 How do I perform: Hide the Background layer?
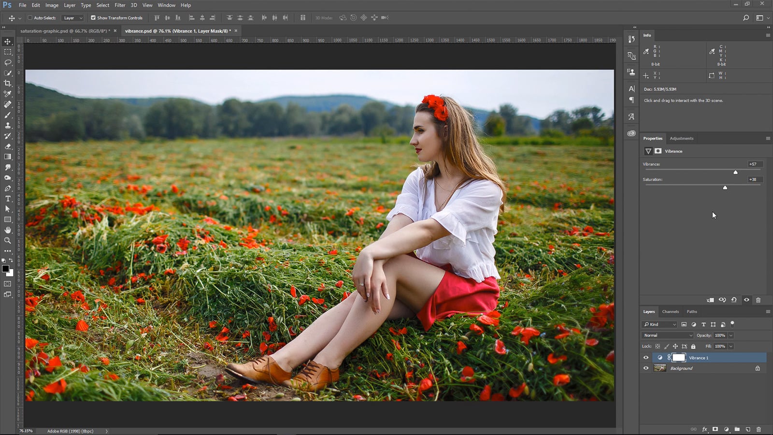pyautogui.click(x=646, y=368)
